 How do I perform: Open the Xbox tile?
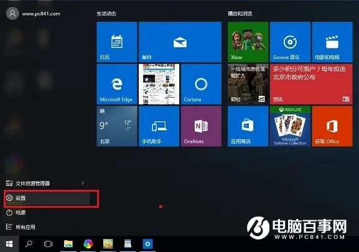tap(248, 42)
